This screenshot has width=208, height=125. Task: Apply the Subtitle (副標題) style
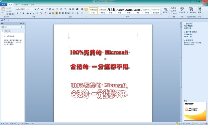coord(146,11)
